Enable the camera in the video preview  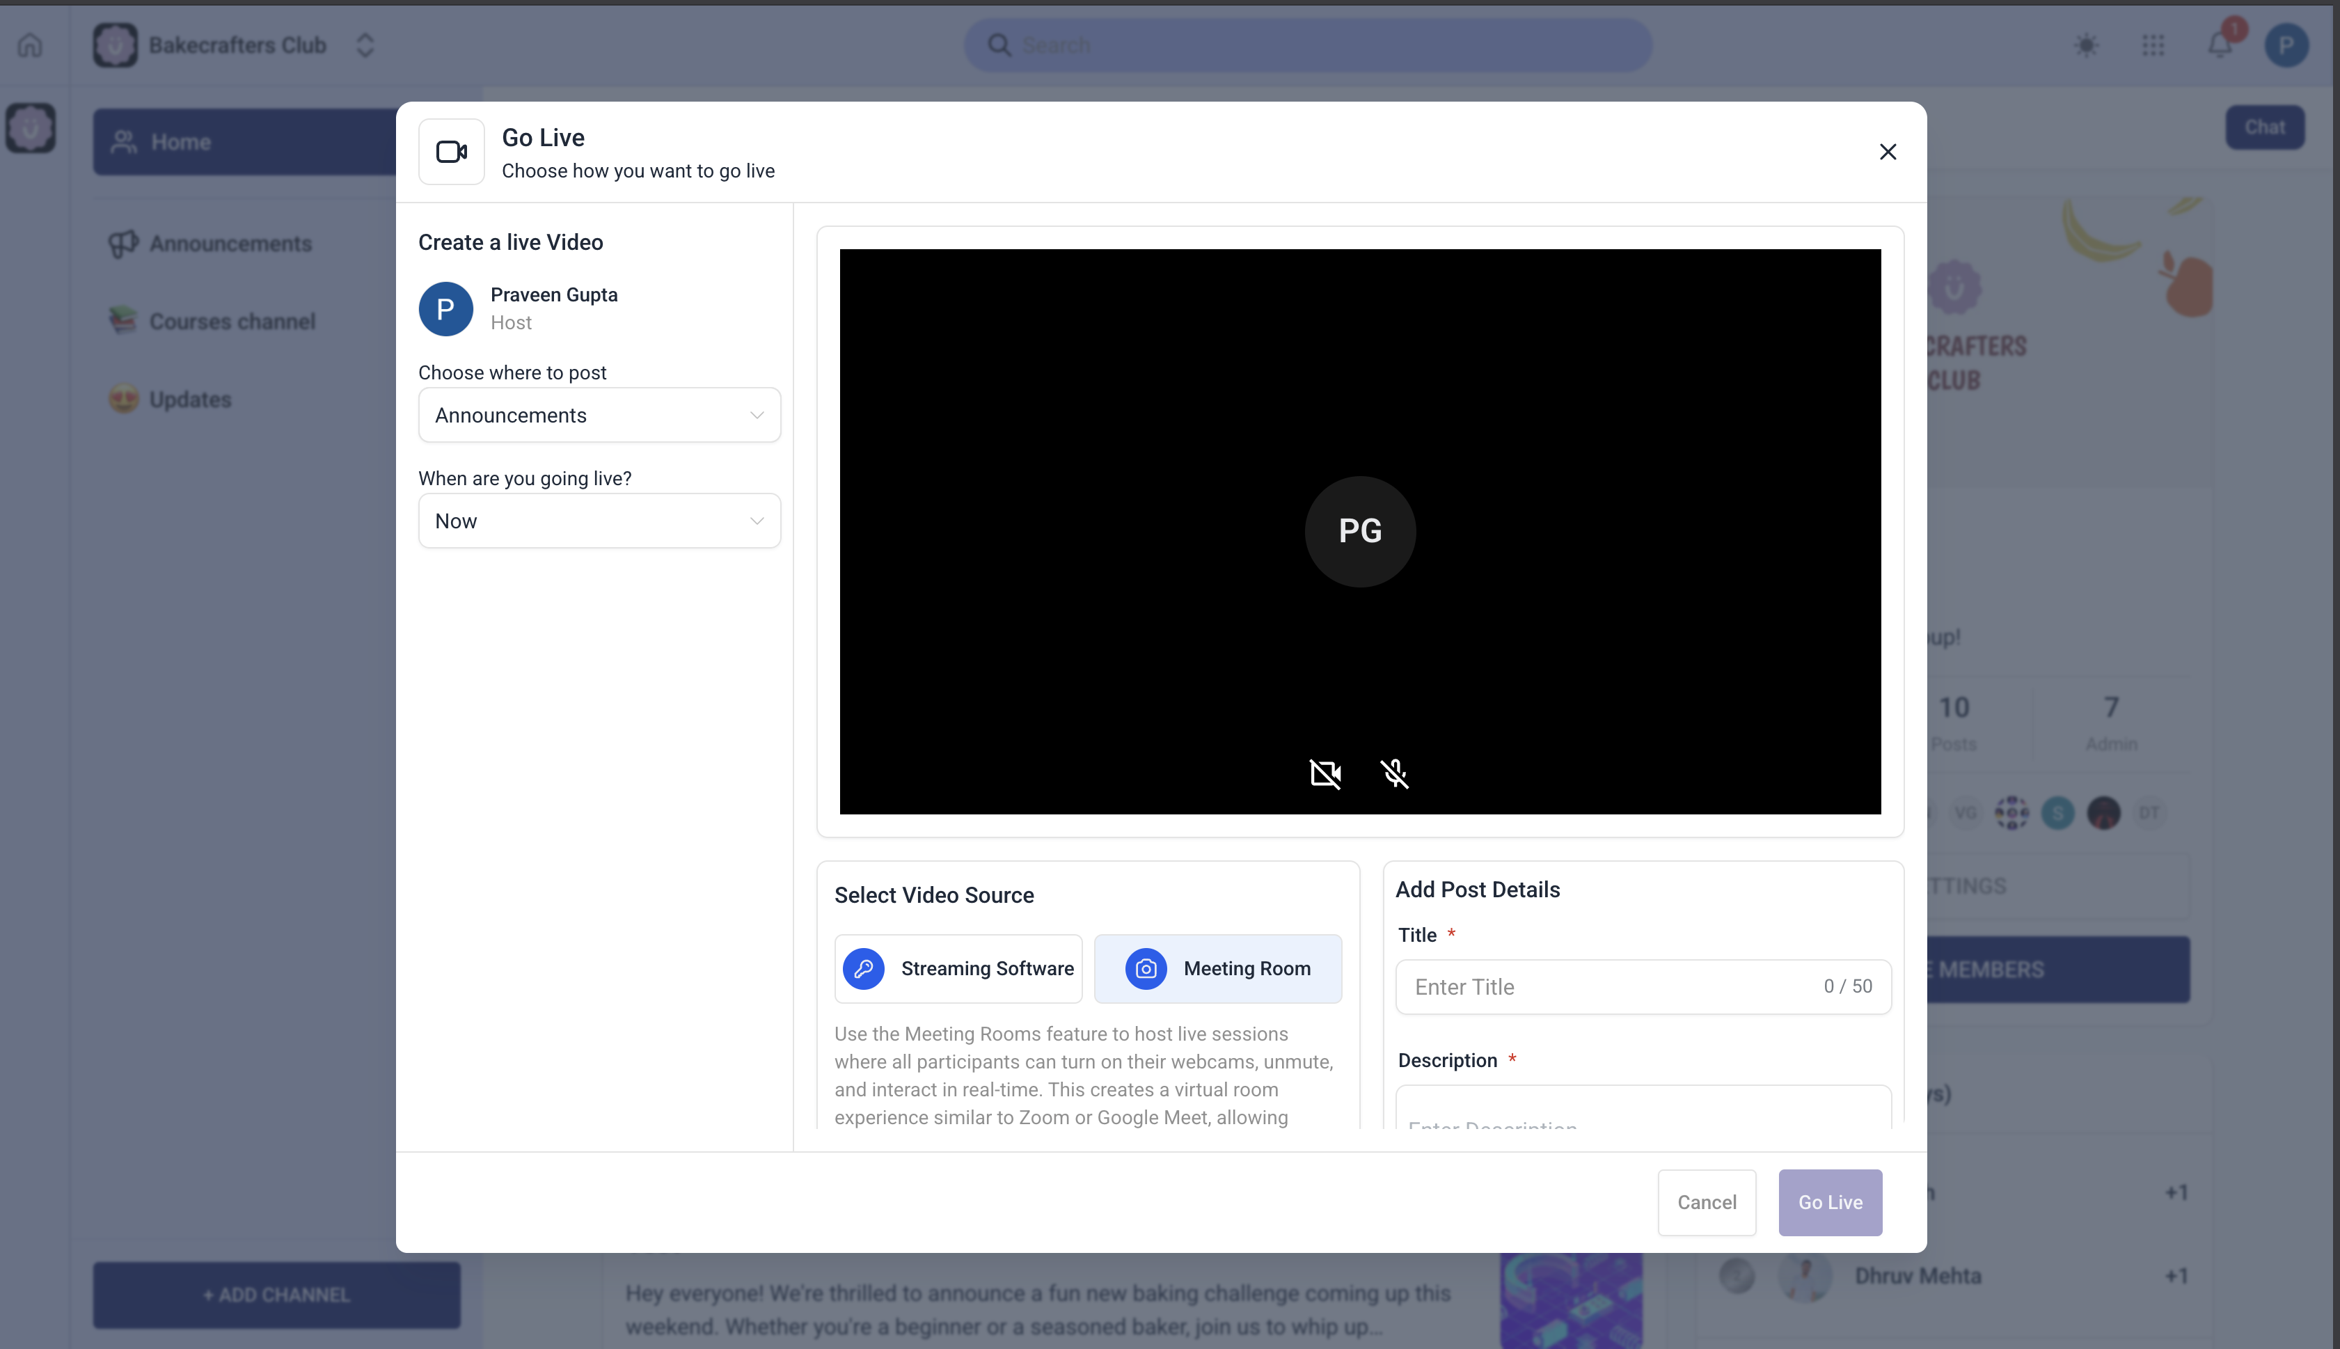pyautogui.click(x=1325, y=773)
